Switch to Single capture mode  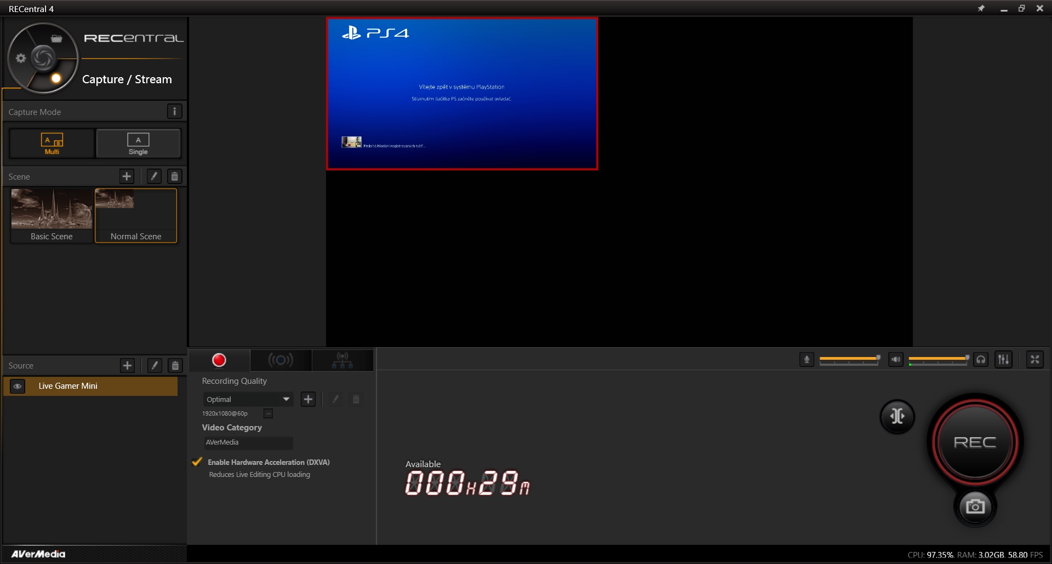point(138,143)
